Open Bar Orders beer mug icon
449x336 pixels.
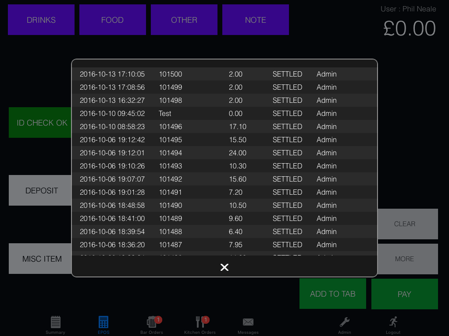coord(152,323)
